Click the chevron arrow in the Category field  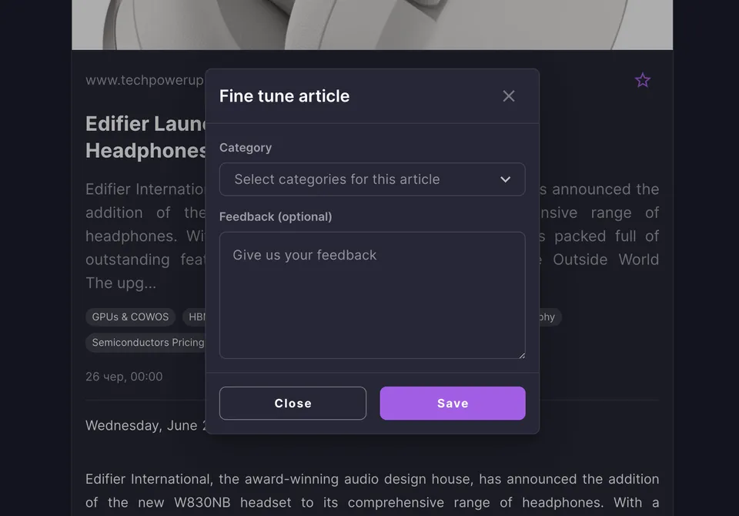pos(505,179)
